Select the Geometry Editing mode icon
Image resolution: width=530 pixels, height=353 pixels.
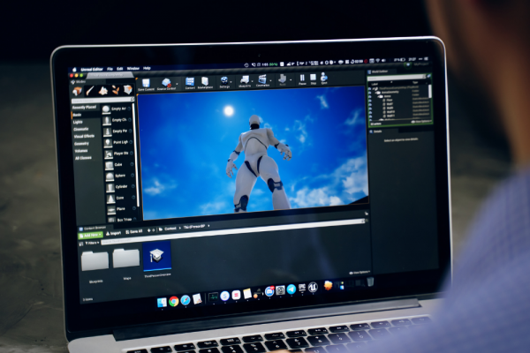127,89
